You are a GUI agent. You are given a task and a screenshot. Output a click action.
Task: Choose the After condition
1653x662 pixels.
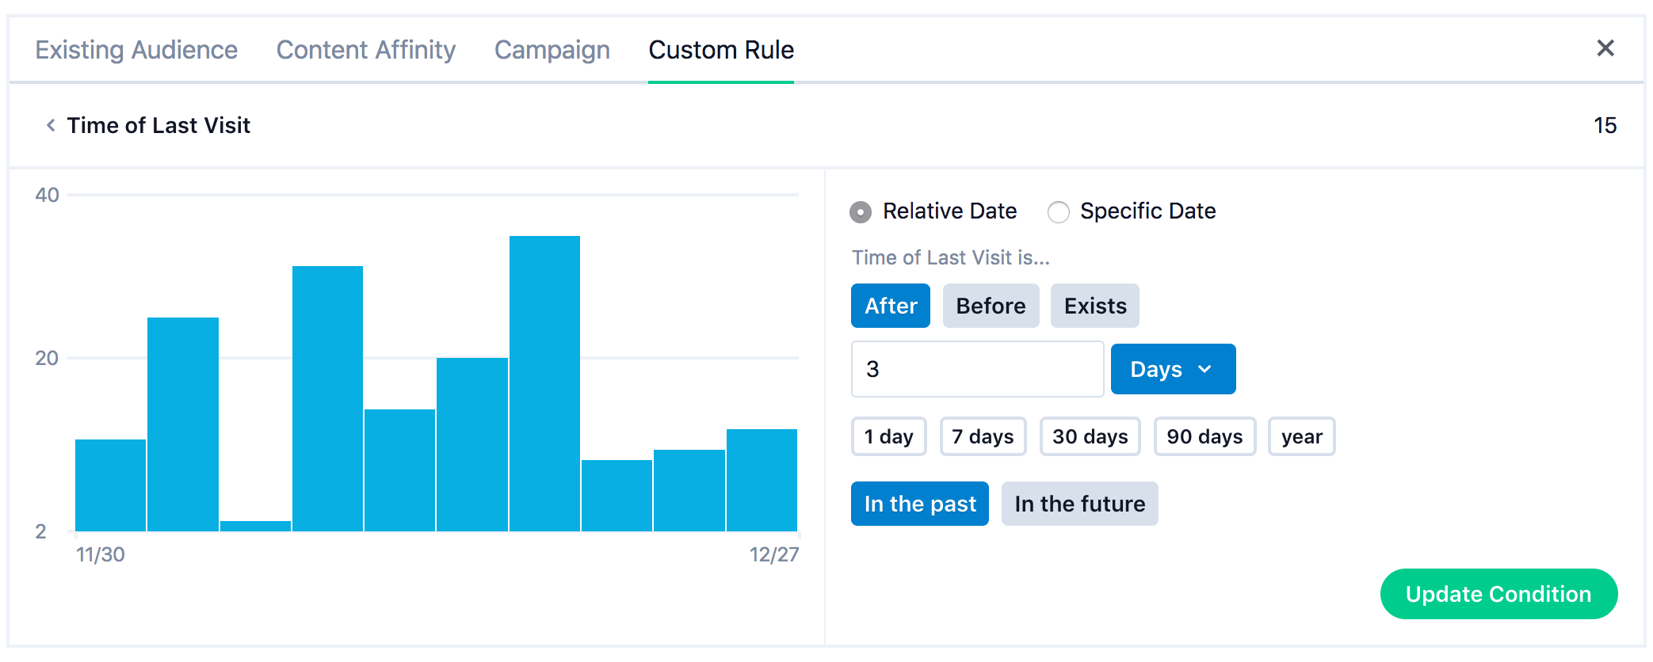coord(890,306)
